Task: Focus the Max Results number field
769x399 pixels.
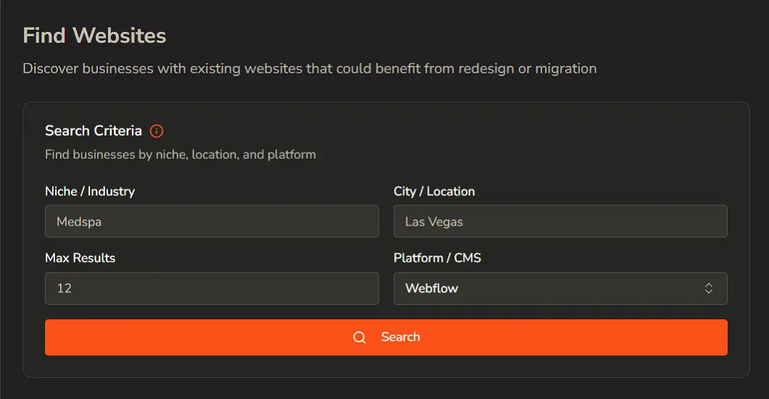Action: [212, 288]
